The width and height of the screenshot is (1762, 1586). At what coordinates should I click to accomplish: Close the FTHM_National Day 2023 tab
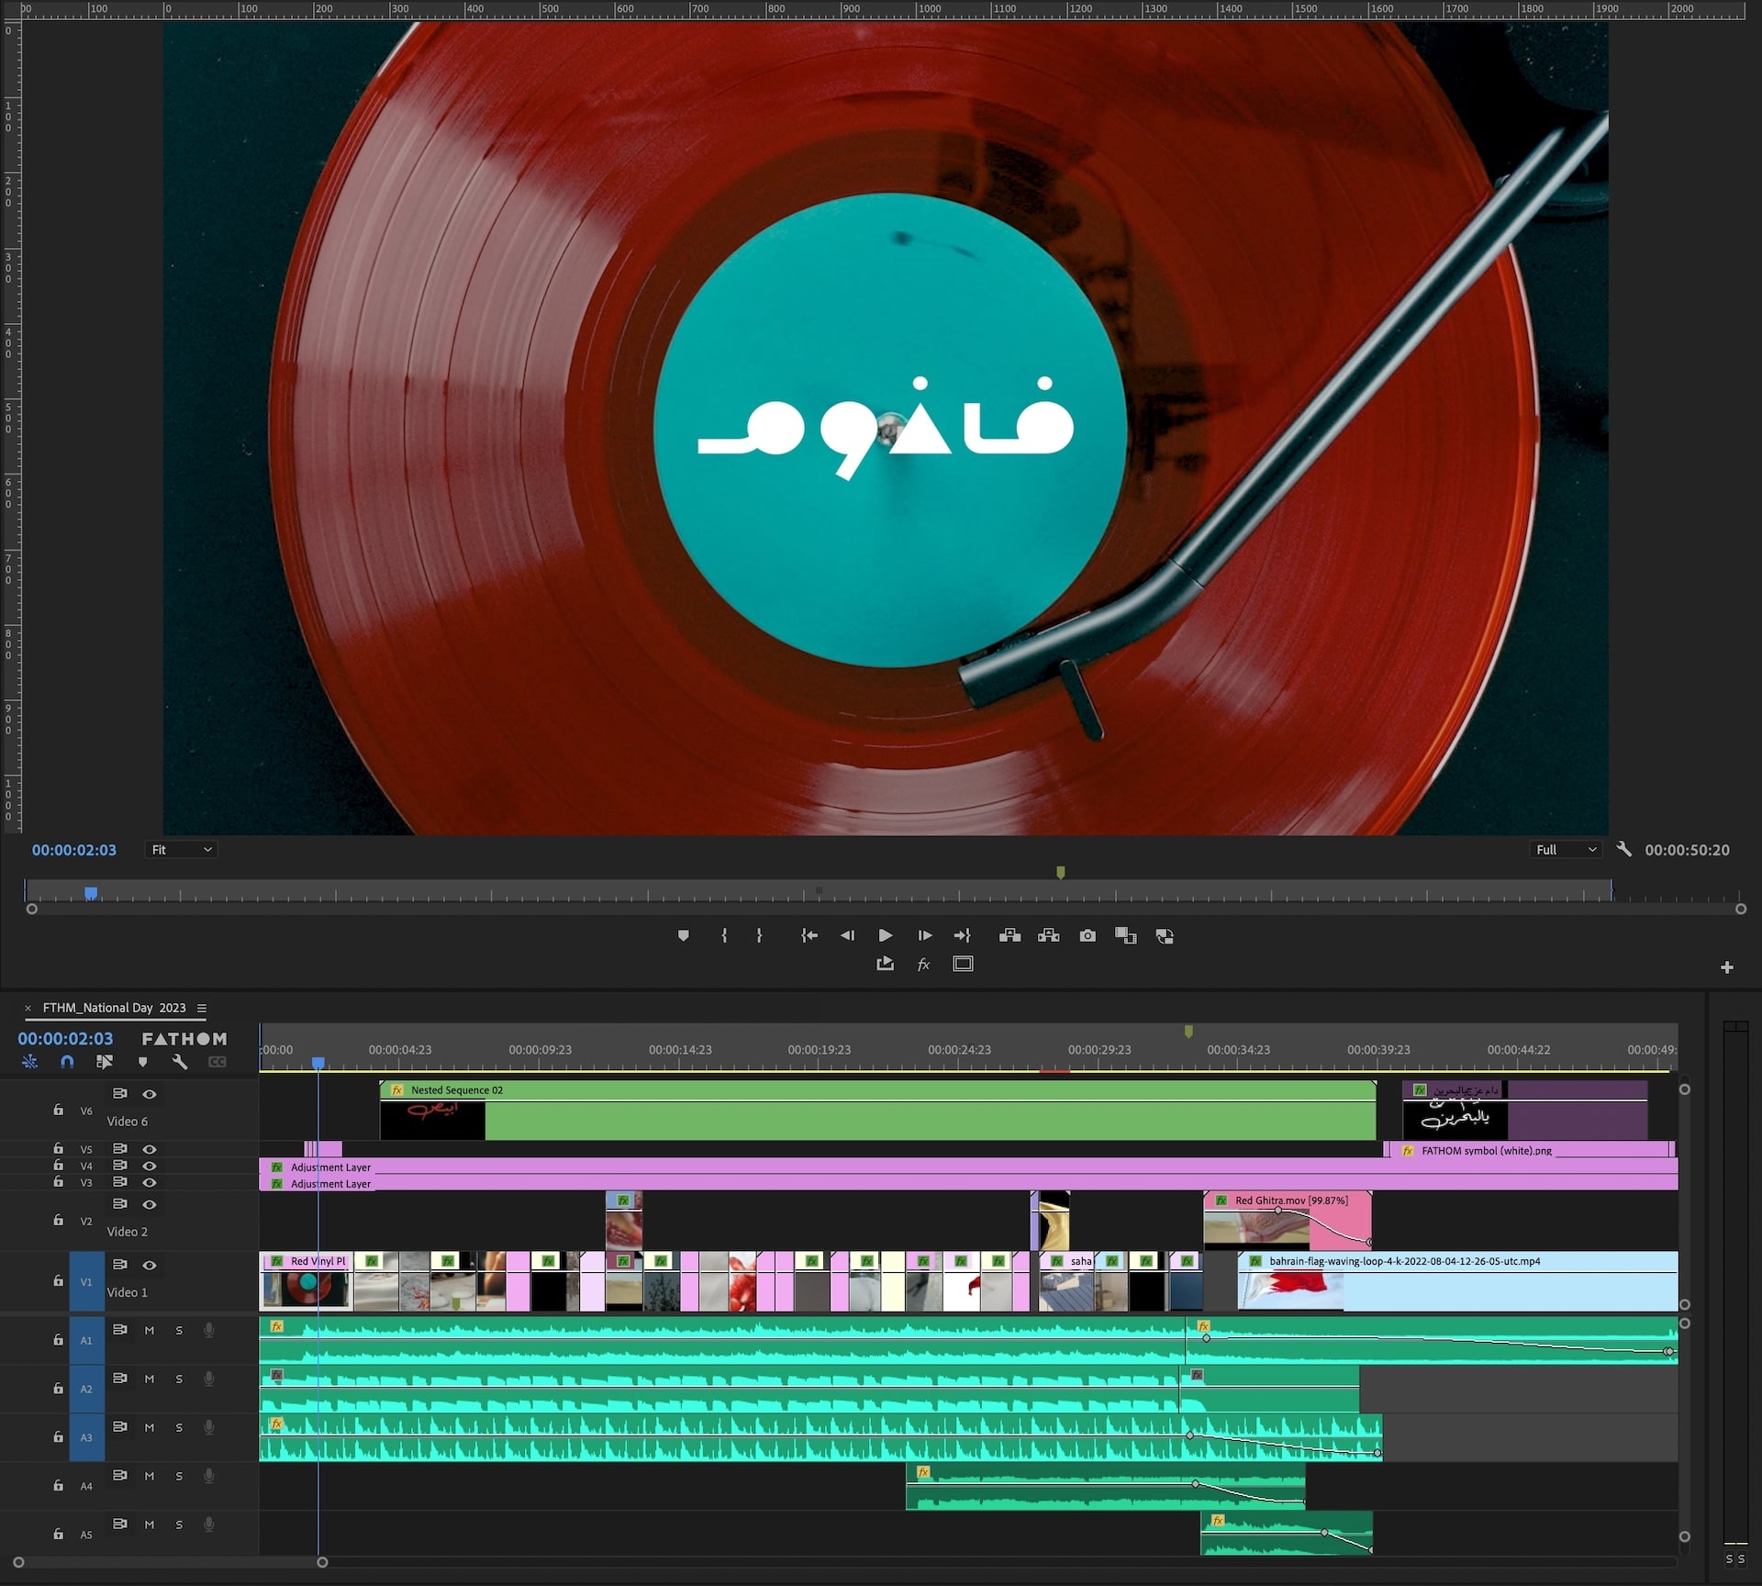pos(28,1008)
